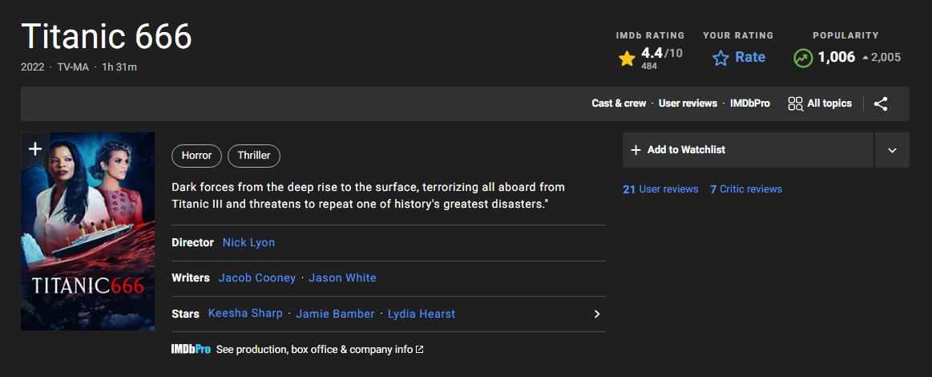Open the All topics grid icon
The height and width of the screenshot is (377, 932).
(x=795, y=104)
